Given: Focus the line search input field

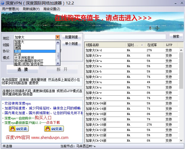Looking at the screenshot, I should coord(125,37).
